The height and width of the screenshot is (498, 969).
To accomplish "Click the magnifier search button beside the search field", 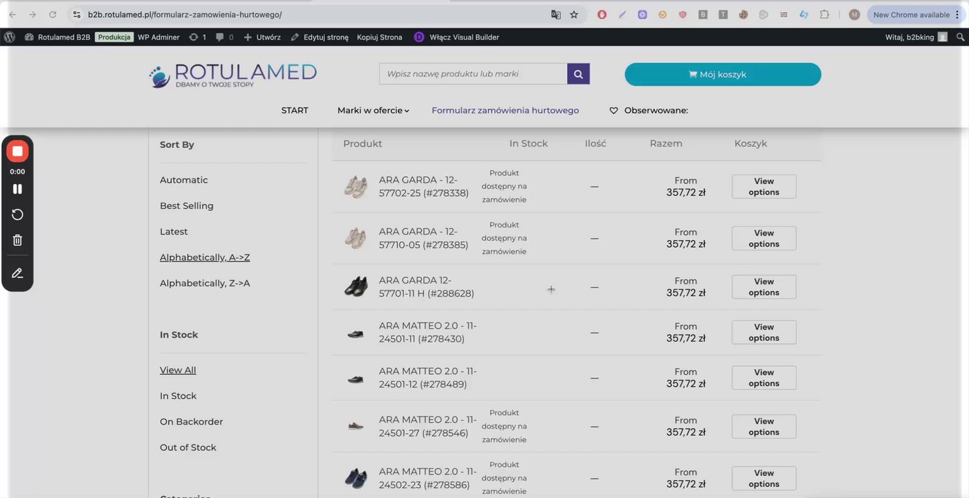I will [578, 74].
